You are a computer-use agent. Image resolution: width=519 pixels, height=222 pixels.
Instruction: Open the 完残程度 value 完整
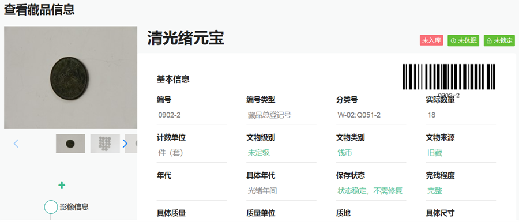click(x=435, y=191)
